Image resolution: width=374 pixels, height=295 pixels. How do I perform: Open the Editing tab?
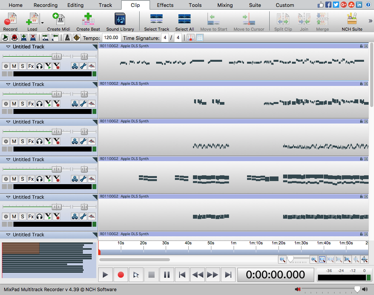pyautogui.click(x=75, y=5)
